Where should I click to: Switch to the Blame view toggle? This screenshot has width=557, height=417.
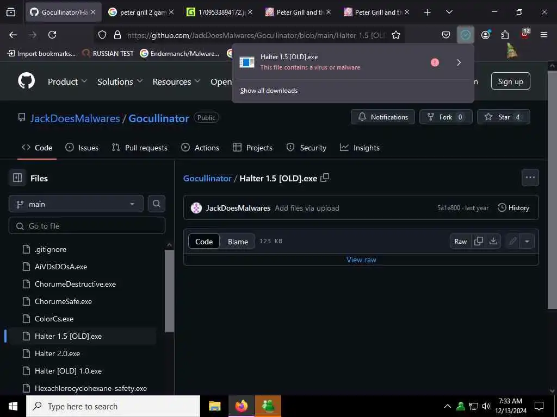(x=238, y=242)
